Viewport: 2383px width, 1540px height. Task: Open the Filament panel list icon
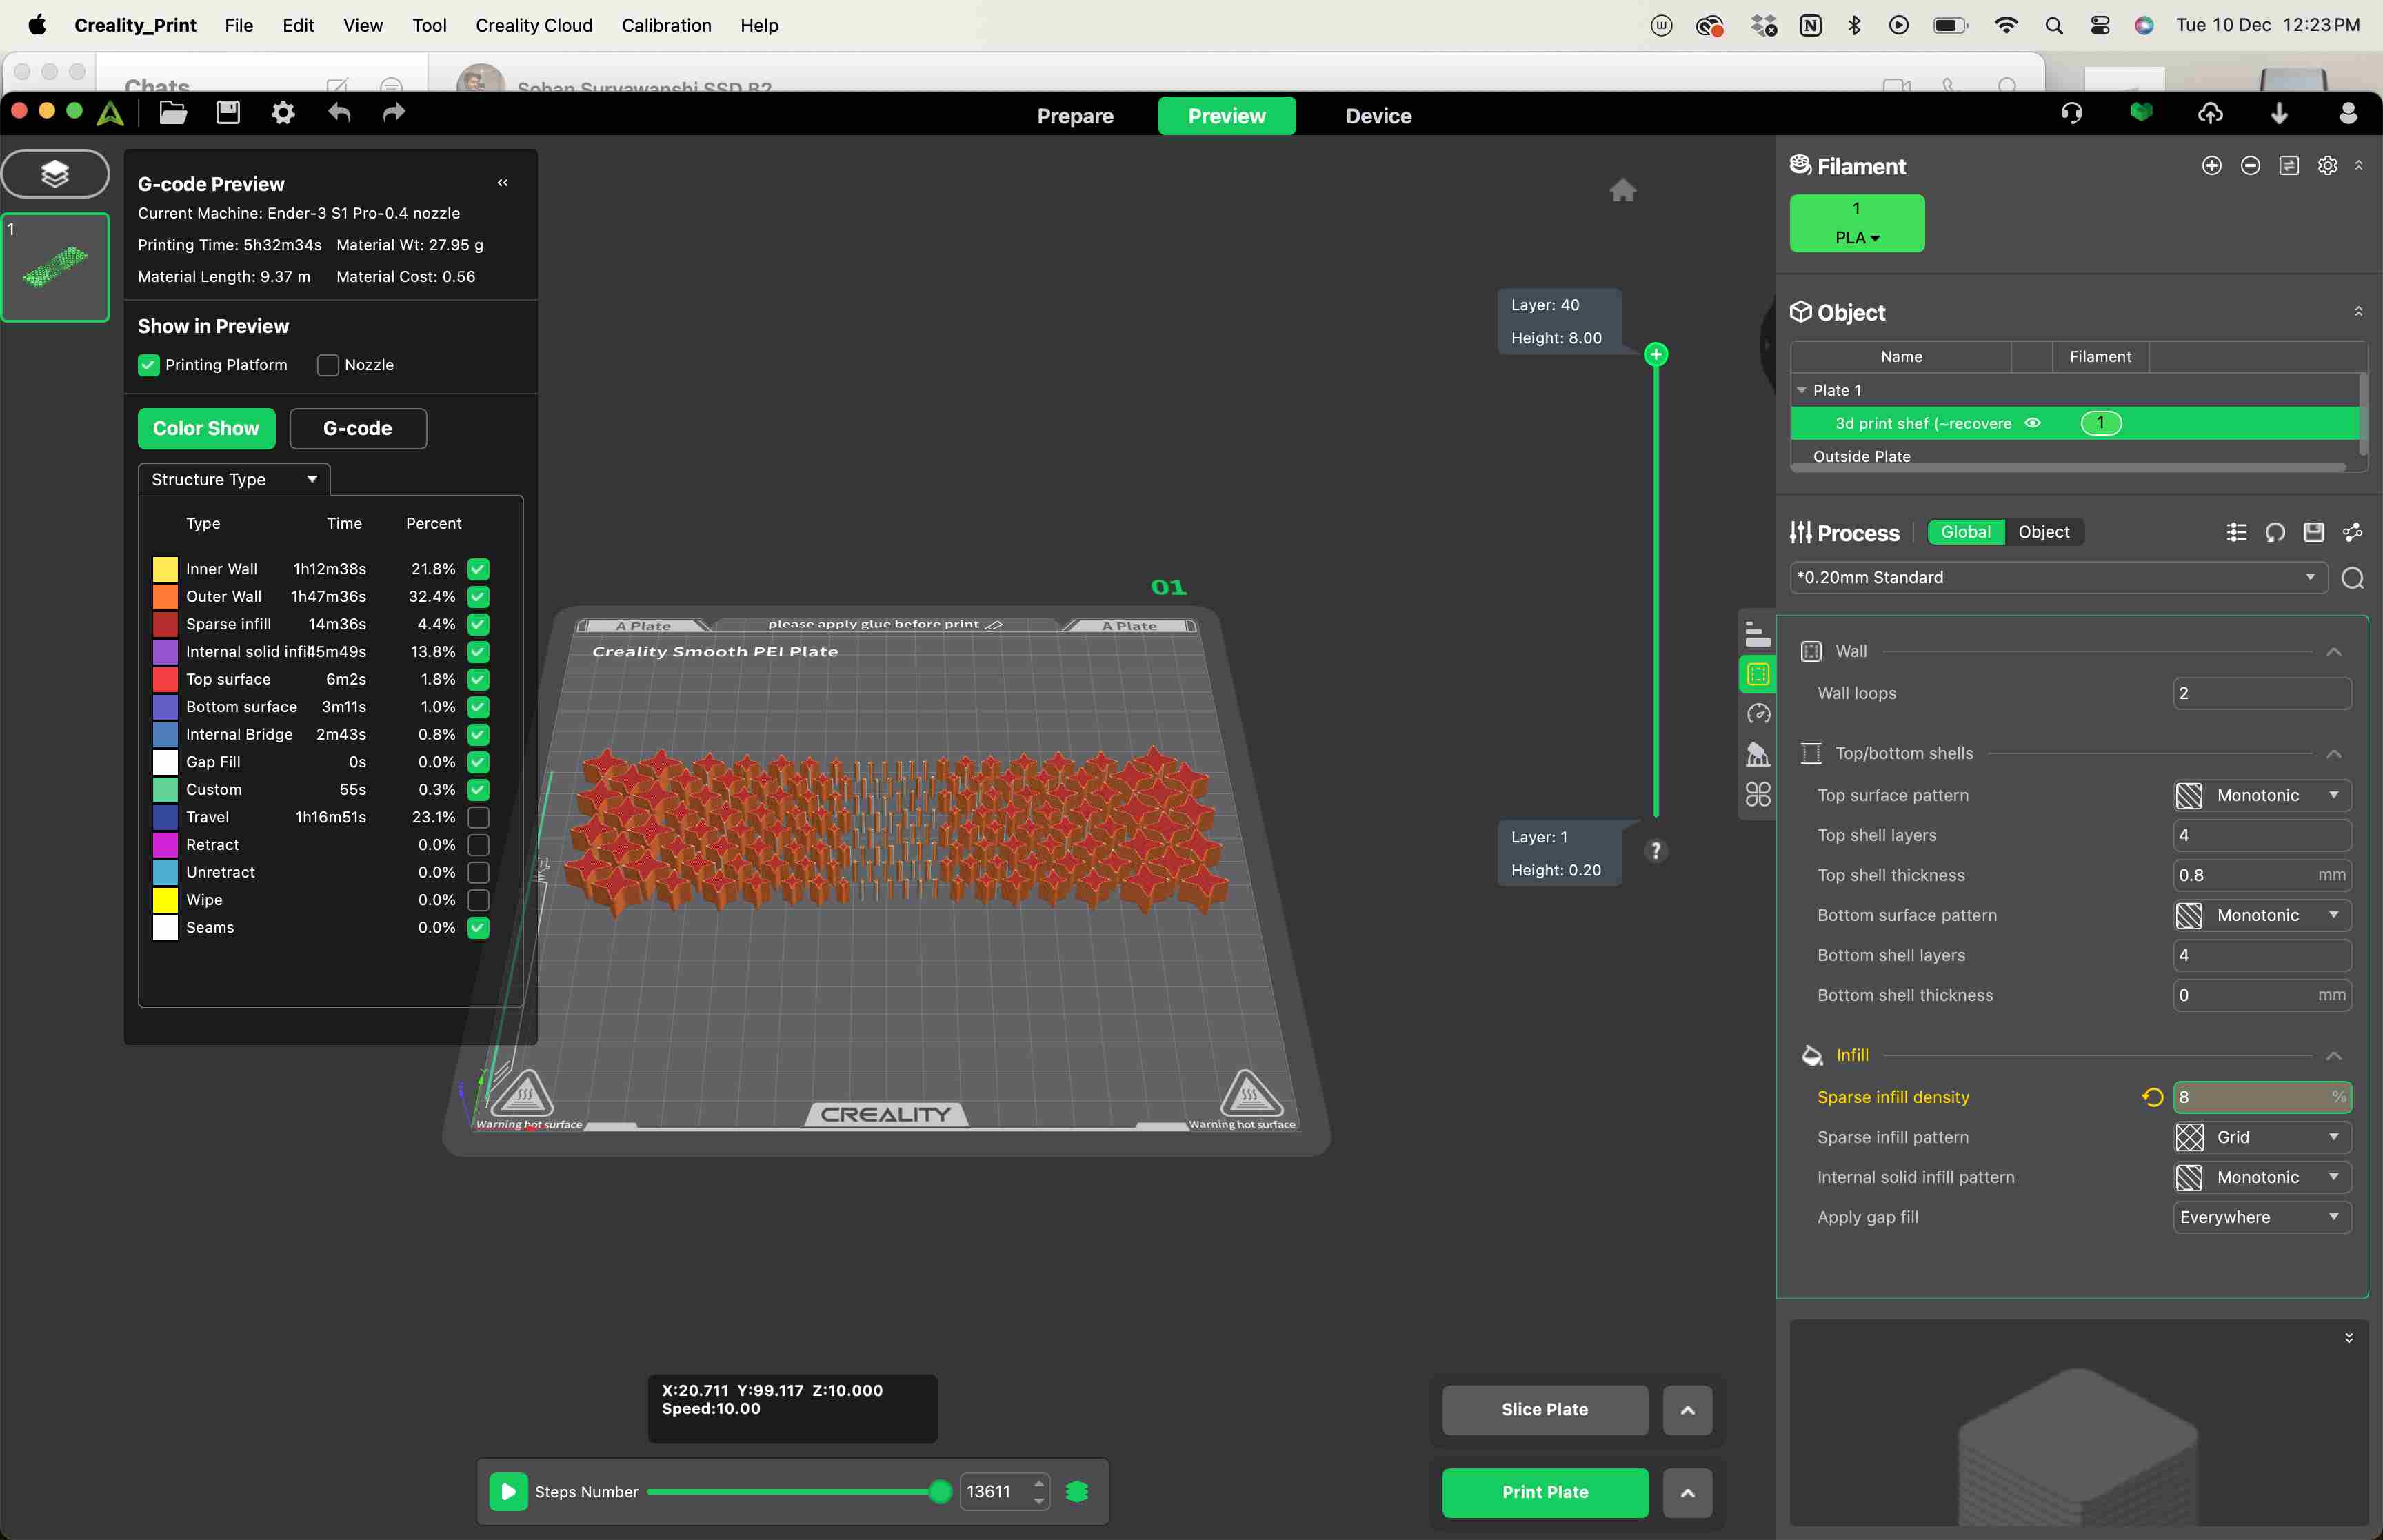2289,166
